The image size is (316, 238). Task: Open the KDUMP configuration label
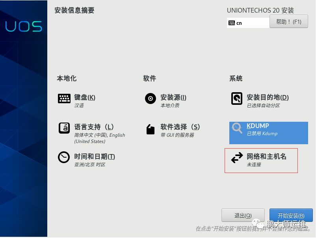pos(258,126)
